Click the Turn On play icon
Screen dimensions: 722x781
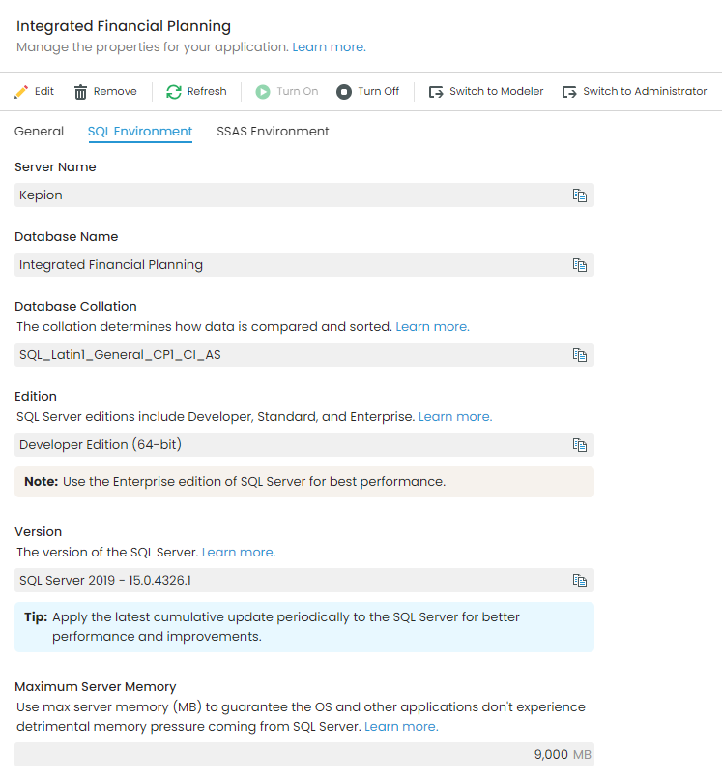pos(262,90)
